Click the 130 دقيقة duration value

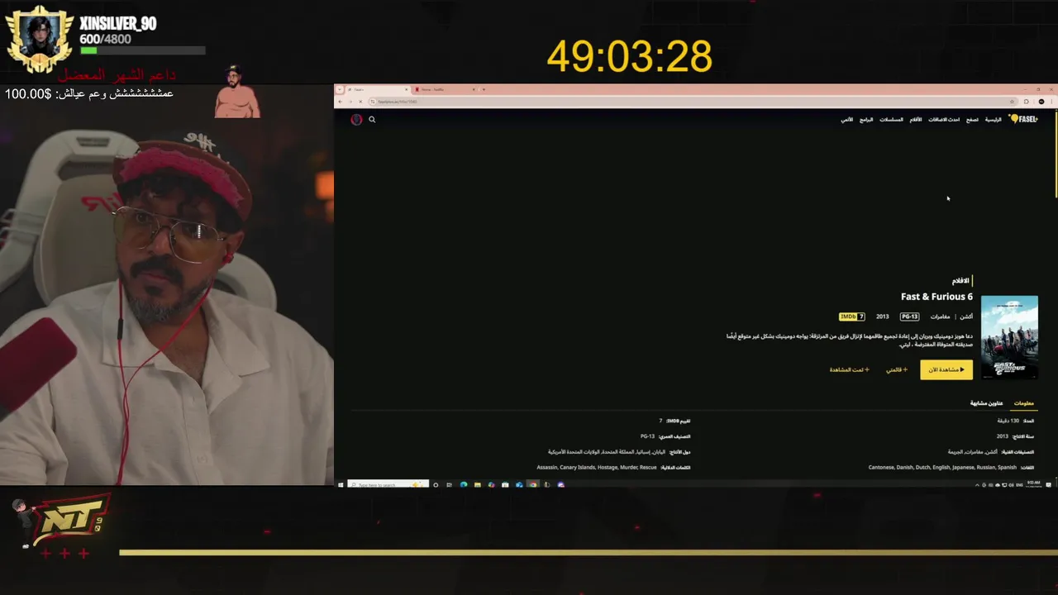1008,421
